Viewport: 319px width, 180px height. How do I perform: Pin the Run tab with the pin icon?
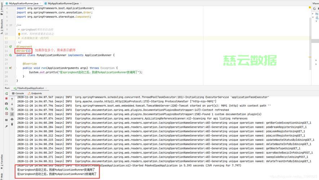click(6, 126)
